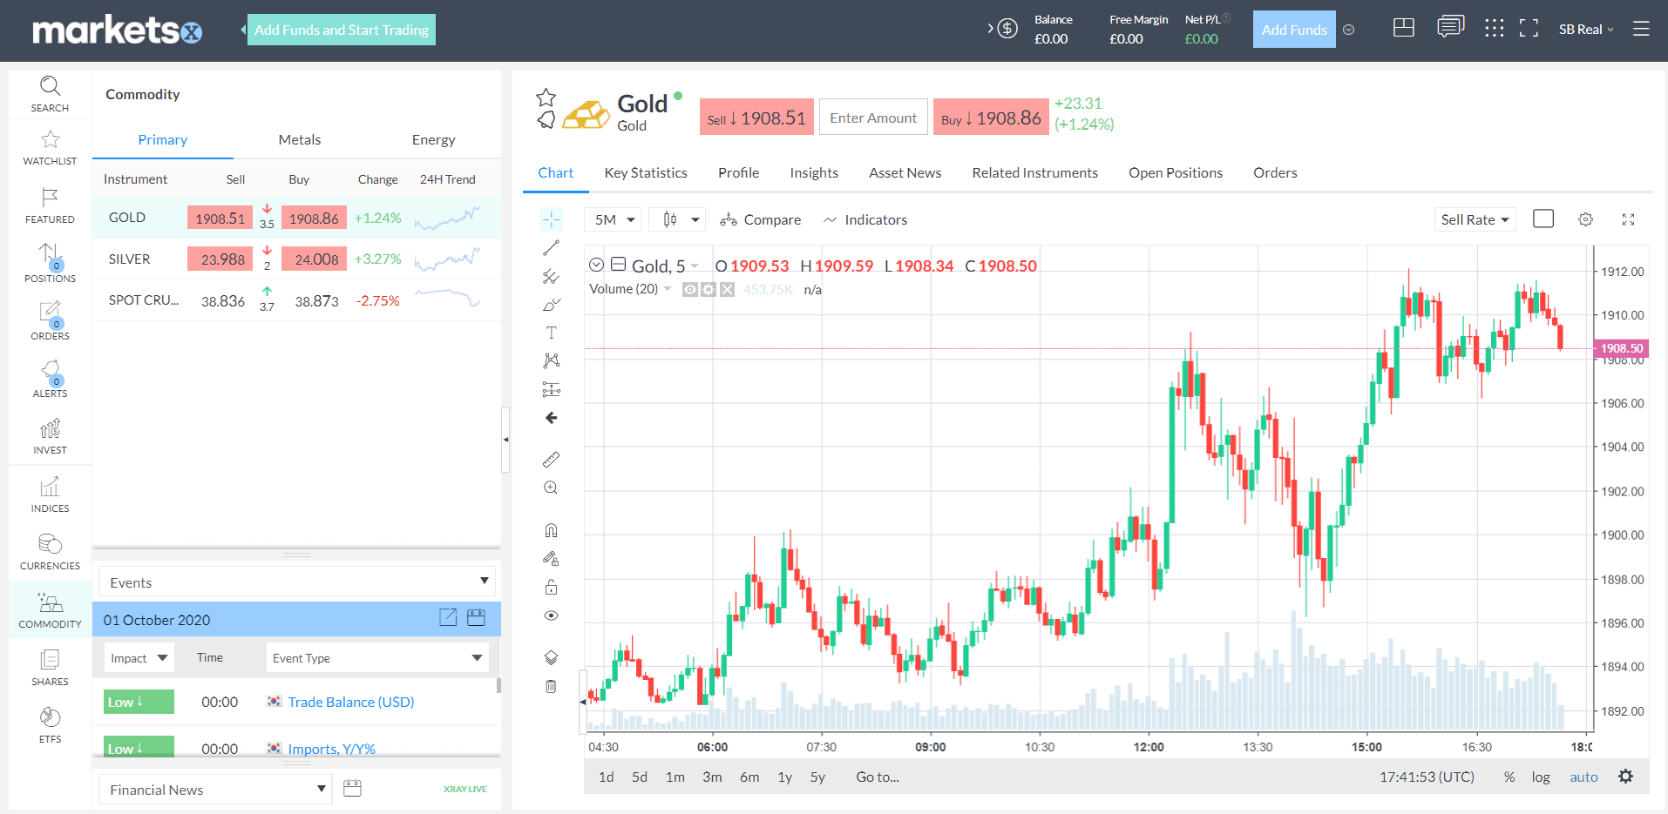Select the trend line drawing tool
Screen dimensions: 1668x814
551,248
